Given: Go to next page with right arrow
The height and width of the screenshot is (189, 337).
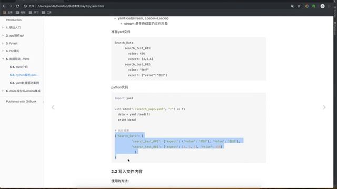Looking at the screenshot, I should [x=324, y=107].
